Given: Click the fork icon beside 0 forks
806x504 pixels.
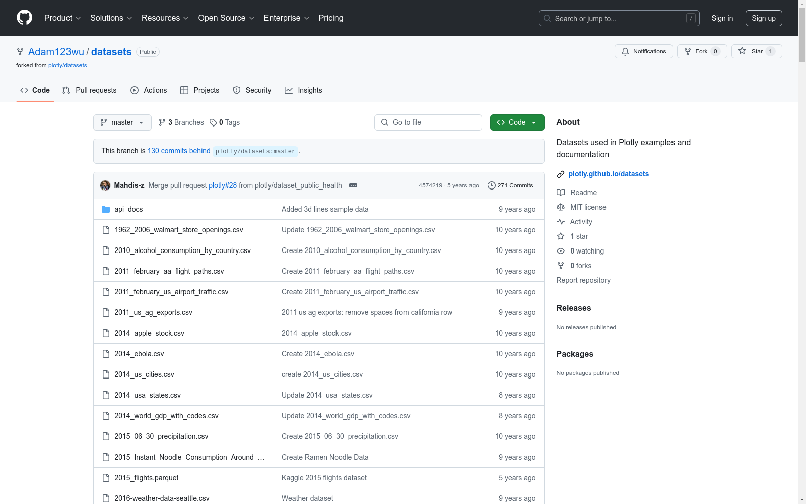Looking at the screenshot, I should coord(561,266).
